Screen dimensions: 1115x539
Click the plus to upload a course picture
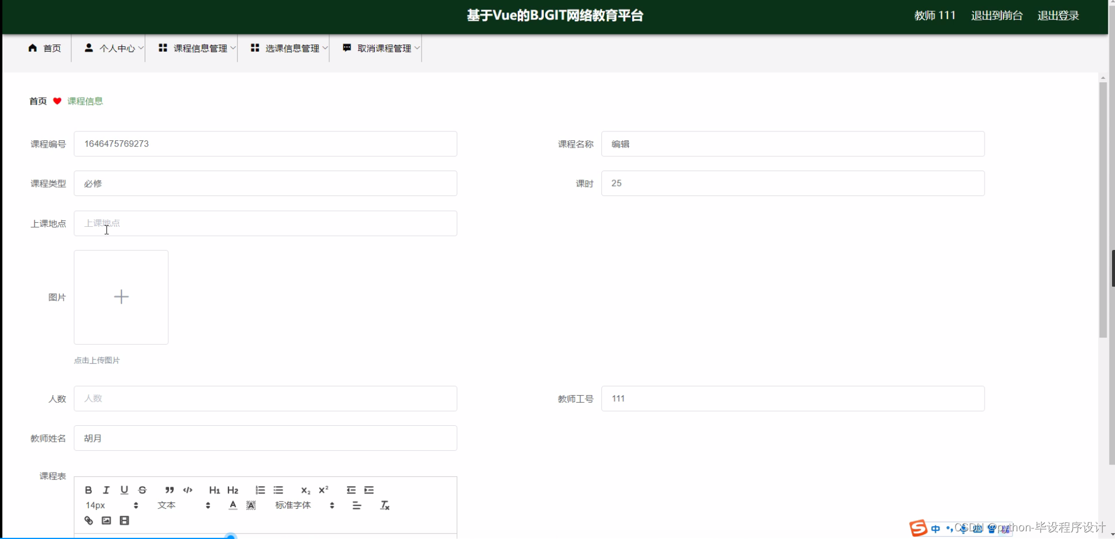[121, 297]
